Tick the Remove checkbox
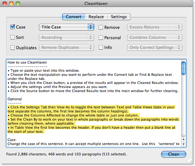 101,28
